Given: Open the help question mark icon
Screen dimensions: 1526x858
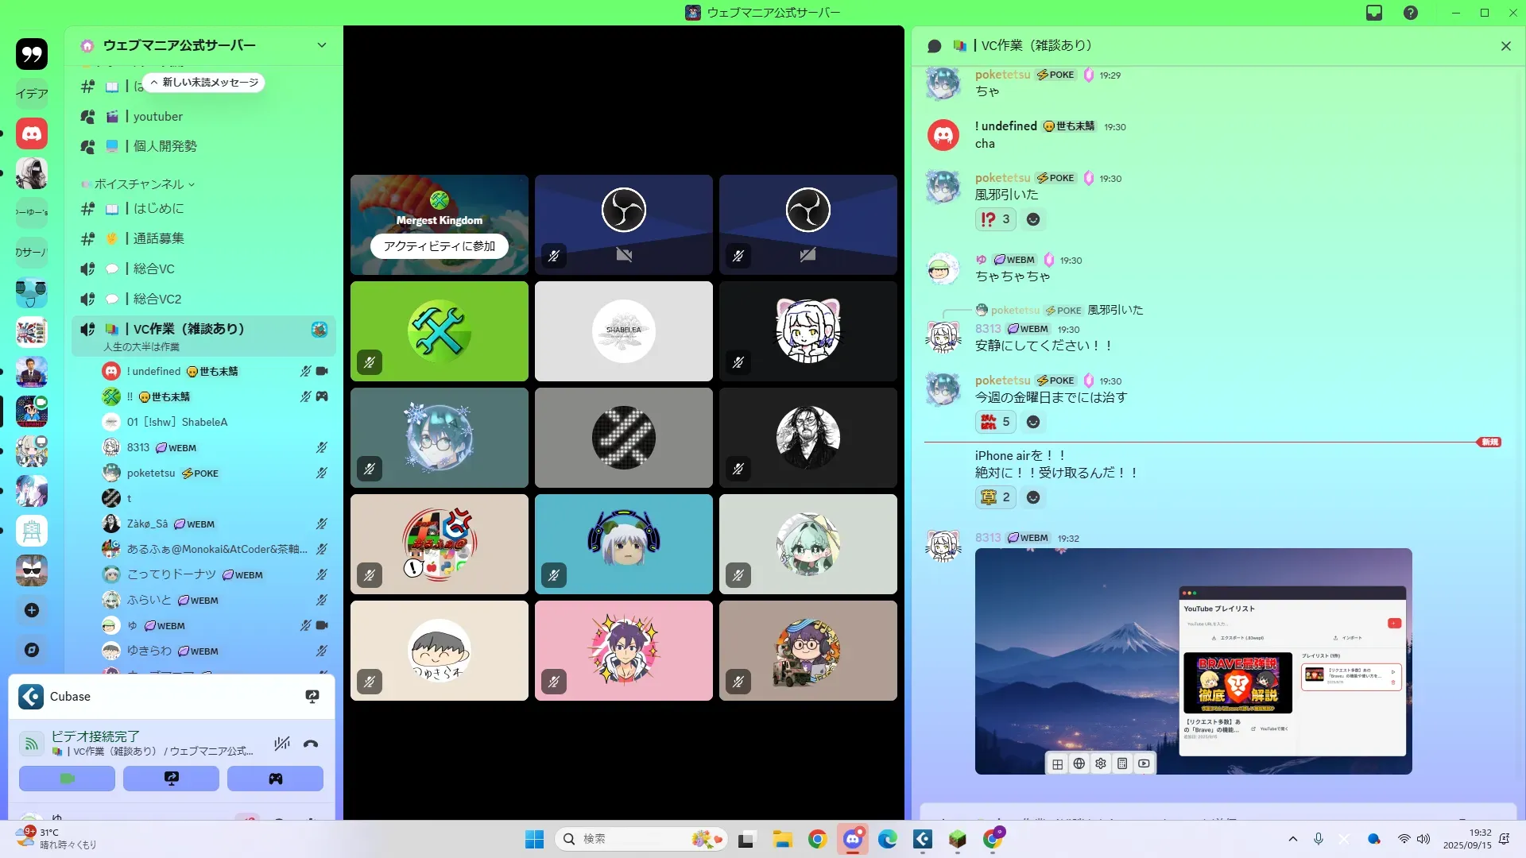Looking at the screenshot, I should point(1410,13).
